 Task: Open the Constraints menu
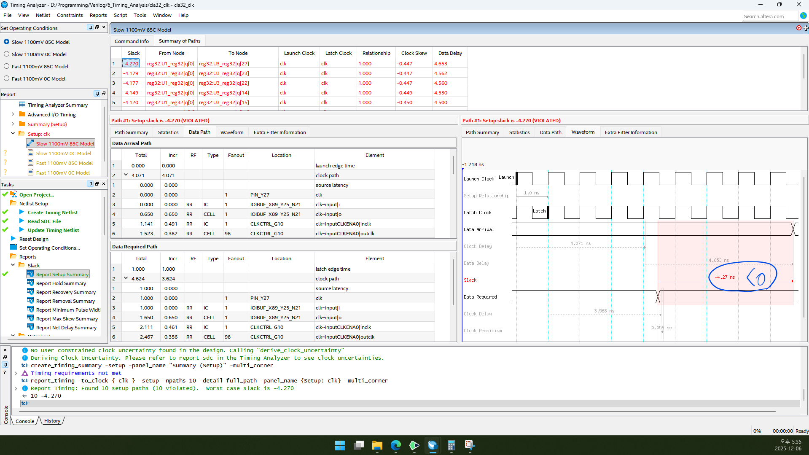[70, 15]
